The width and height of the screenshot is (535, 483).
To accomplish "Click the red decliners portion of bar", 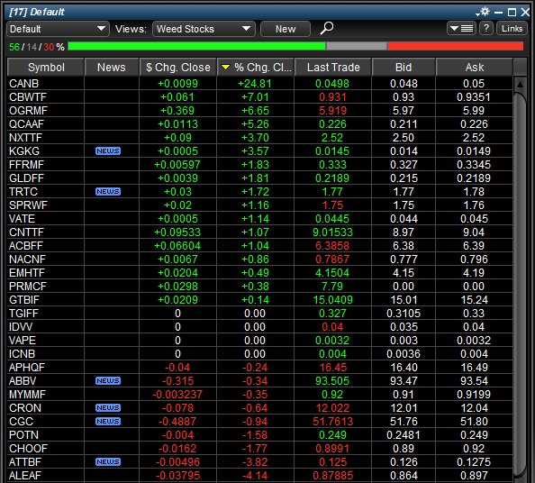I will pos(456,46).
